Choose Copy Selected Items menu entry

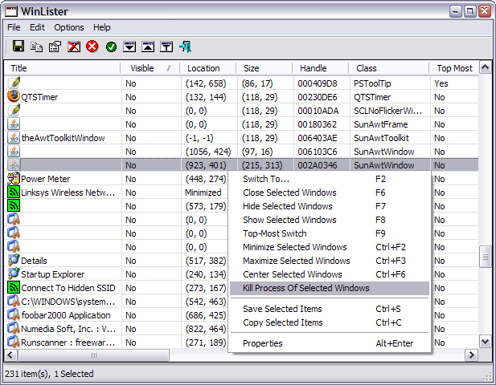(x=330, y=322)
